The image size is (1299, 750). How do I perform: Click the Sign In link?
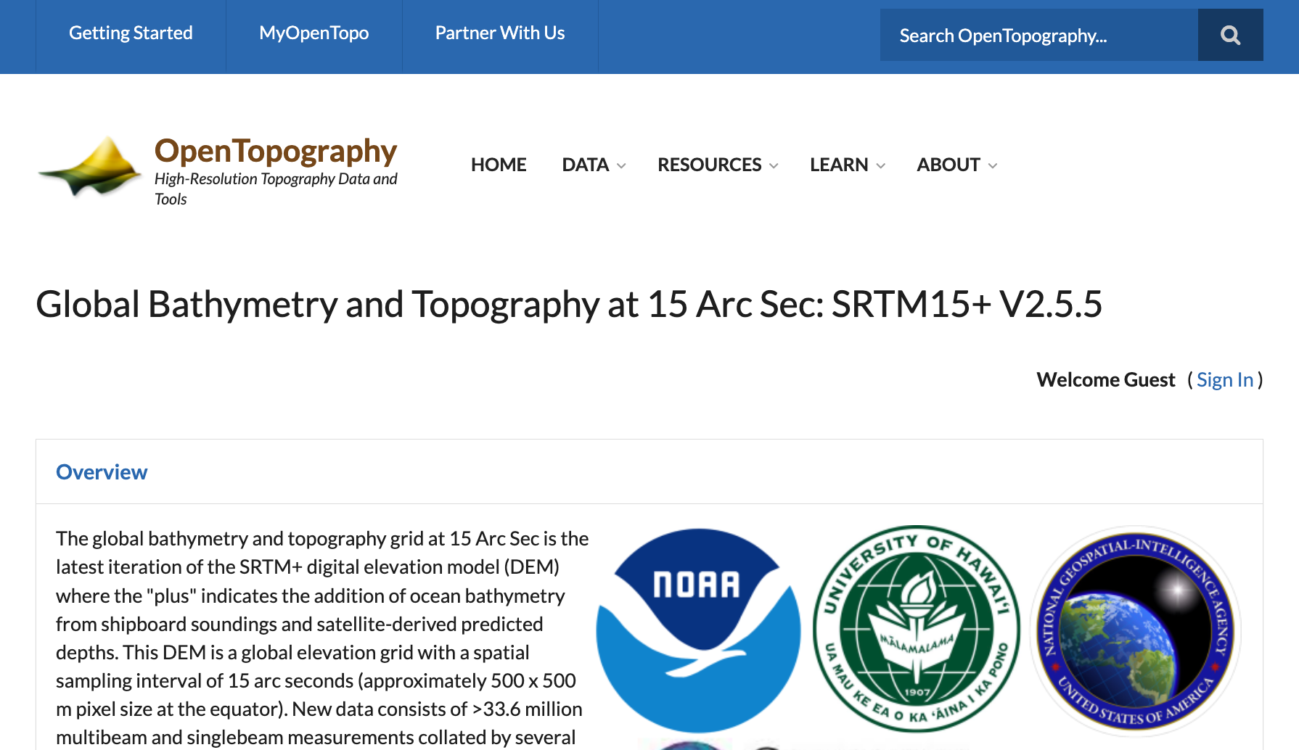pyautogui.click(x=1225, y=380)
